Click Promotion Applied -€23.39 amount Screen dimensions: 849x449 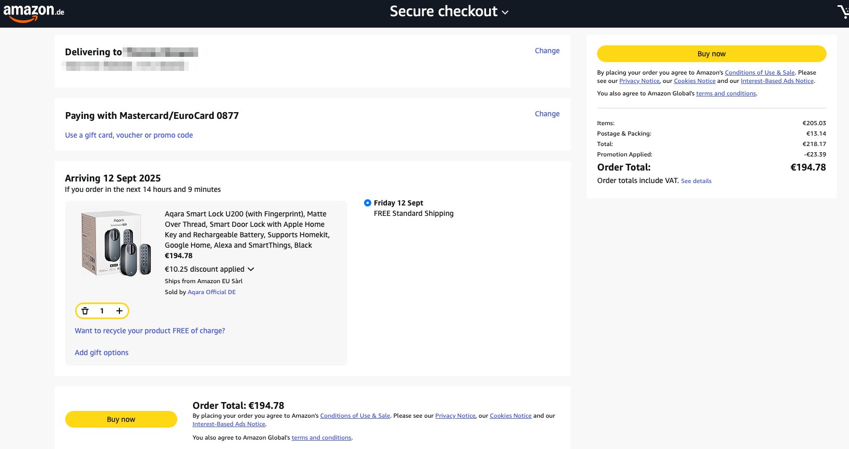pos(815,154)
